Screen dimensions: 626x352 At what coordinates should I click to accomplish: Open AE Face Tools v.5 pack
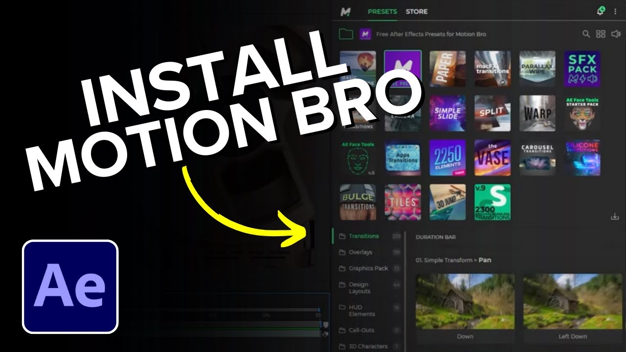[358, 158]
